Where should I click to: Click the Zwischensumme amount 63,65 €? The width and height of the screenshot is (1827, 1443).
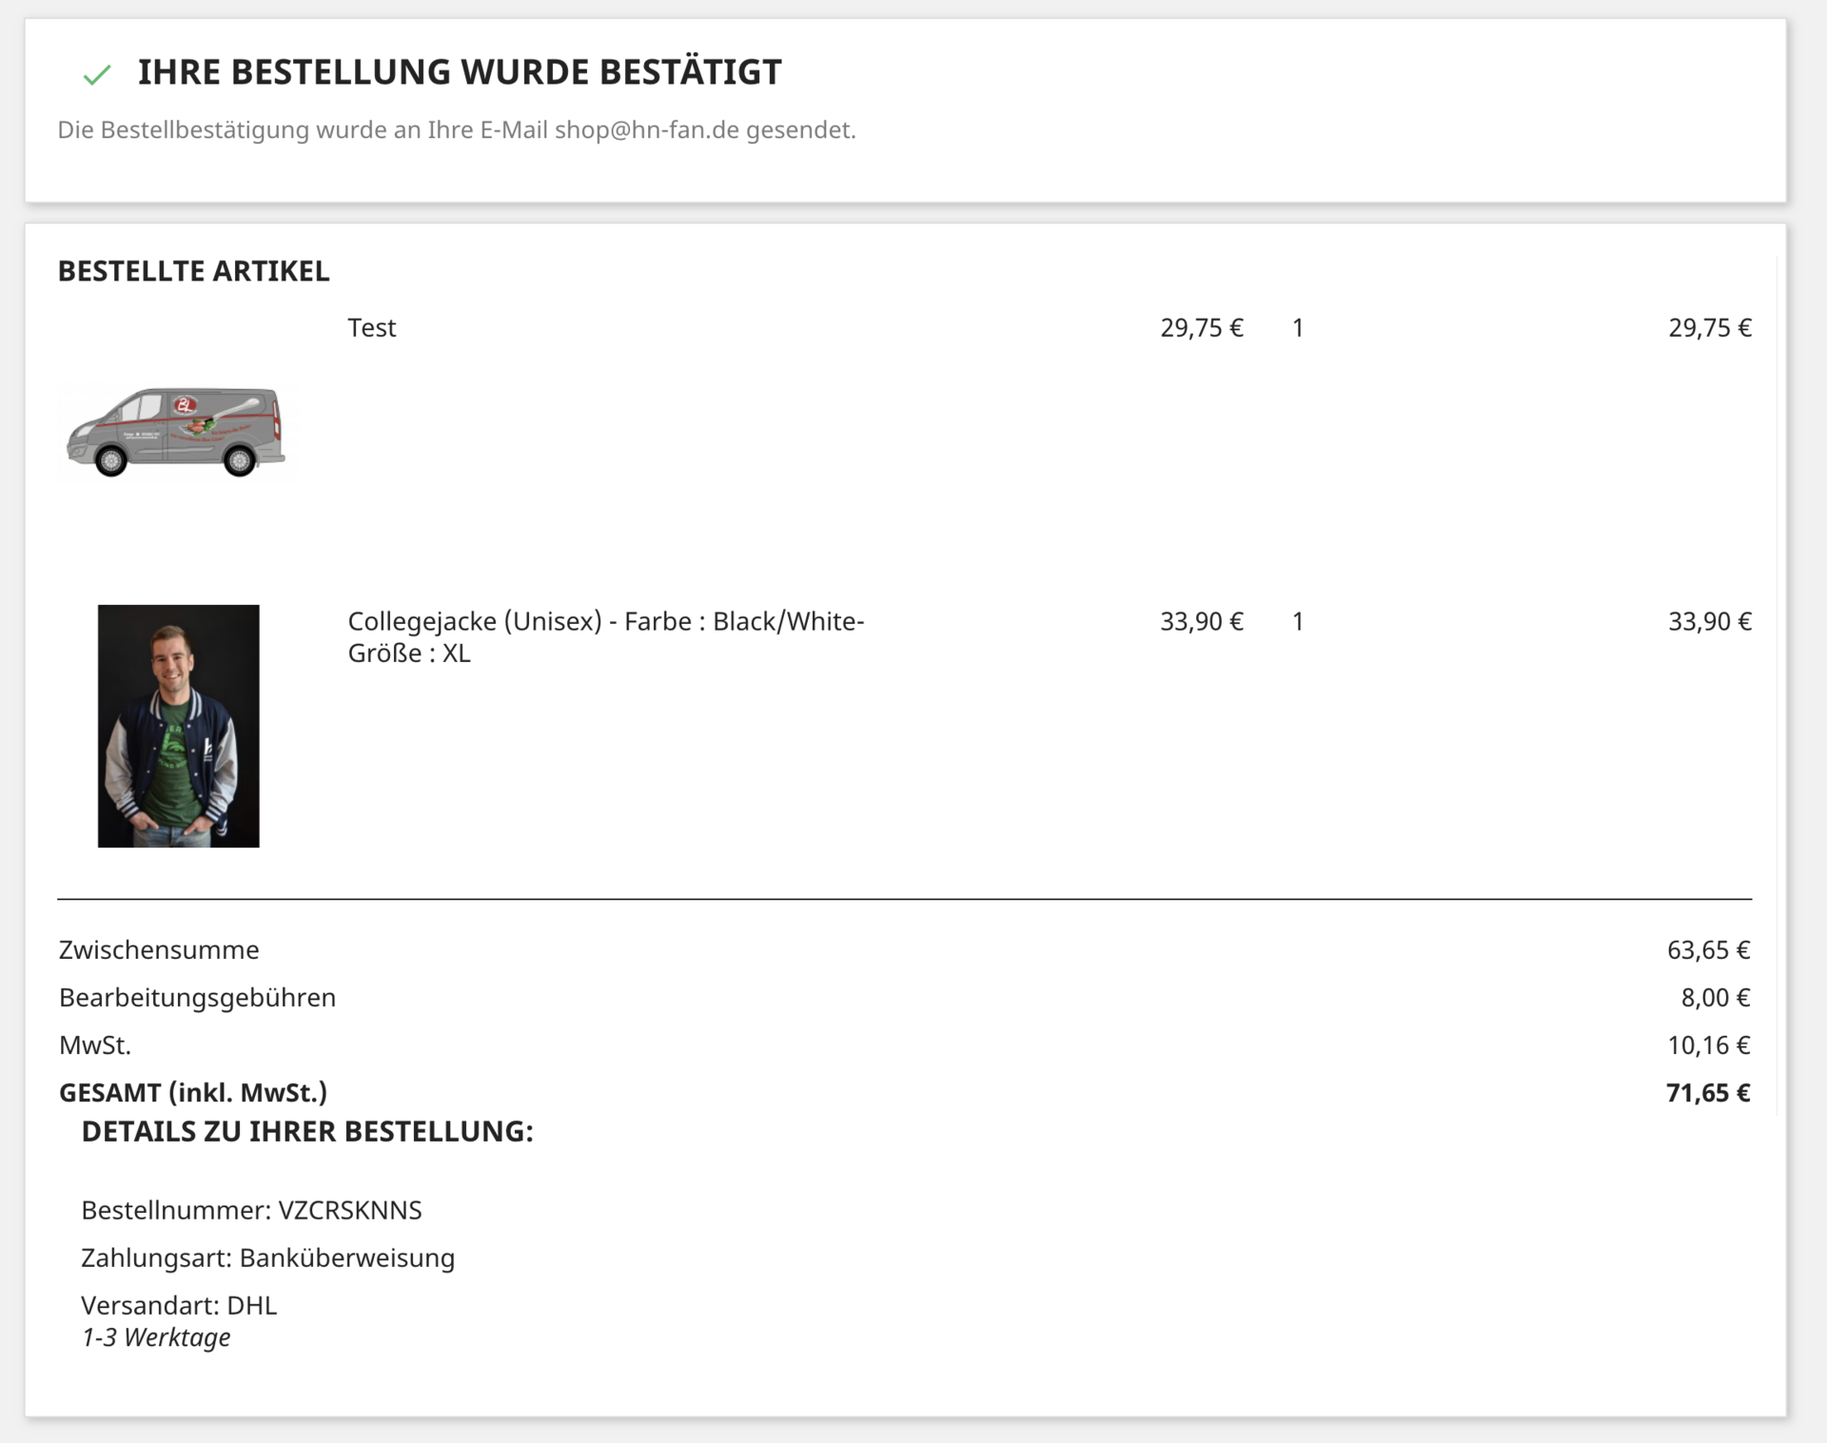tap(1708, 949)
